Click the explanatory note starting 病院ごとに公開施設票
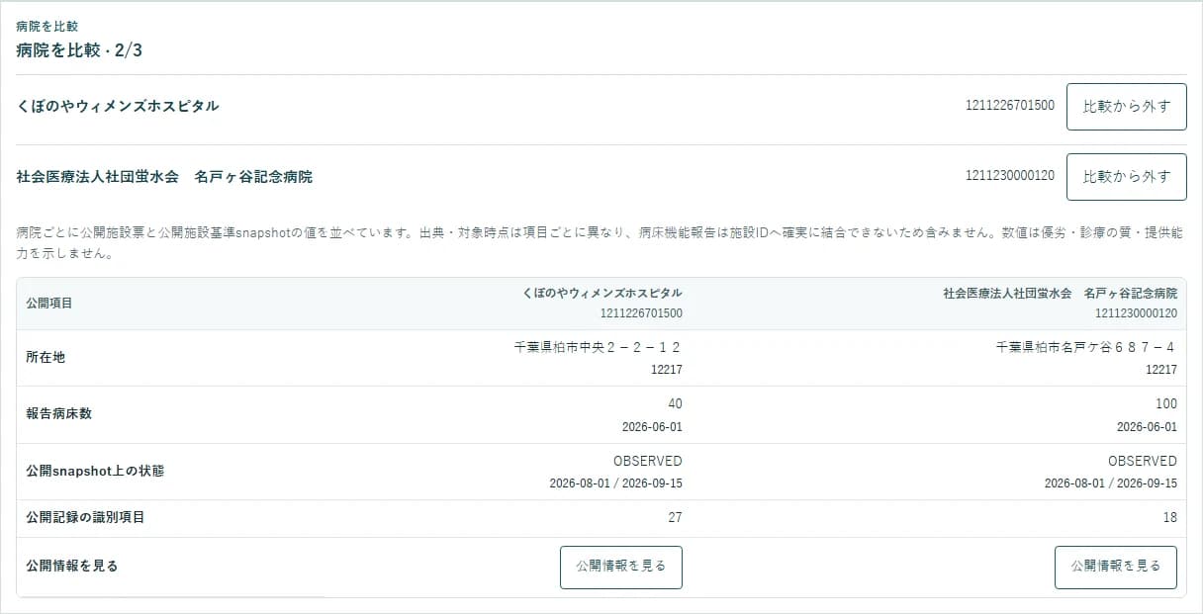 click(600, 243)
